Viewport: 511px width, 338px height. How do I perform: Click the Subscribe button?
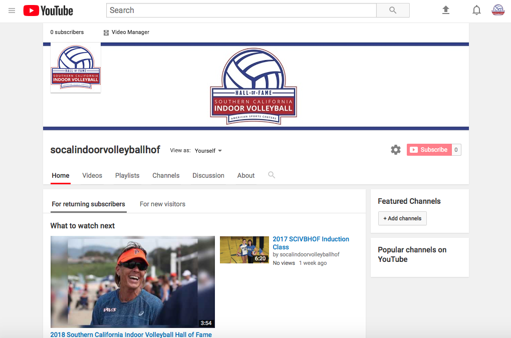[429, 150]
